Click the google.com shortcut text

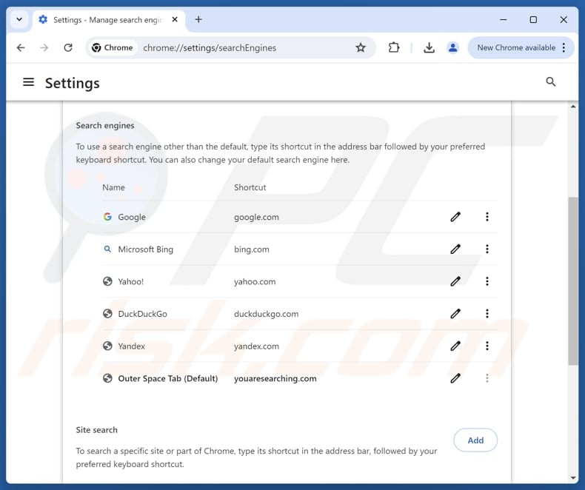tap(256, 217)
